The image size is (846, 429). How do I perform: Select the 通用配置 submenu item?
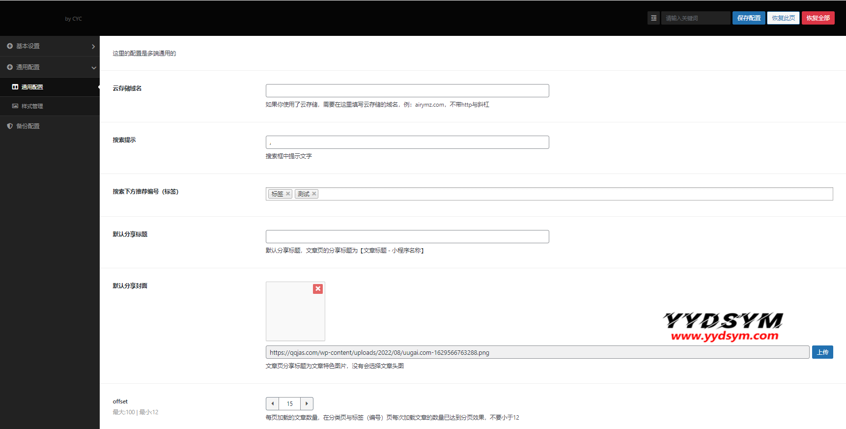32,87
